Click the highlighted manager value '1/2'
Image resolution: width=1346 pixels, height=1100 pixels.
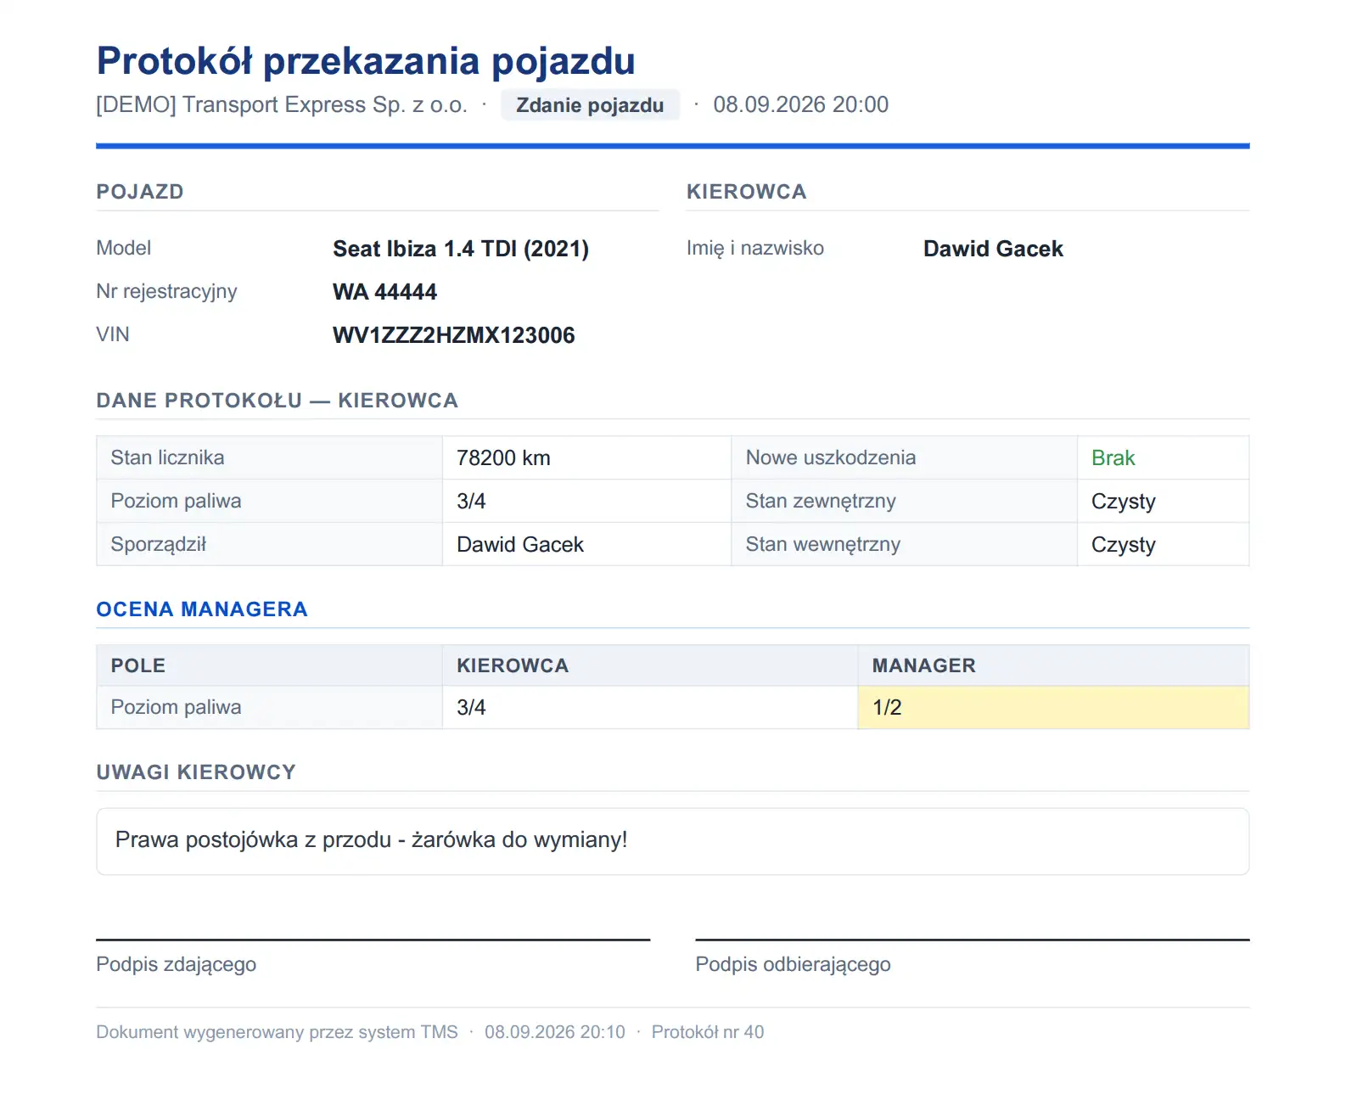click(1053, 707)
